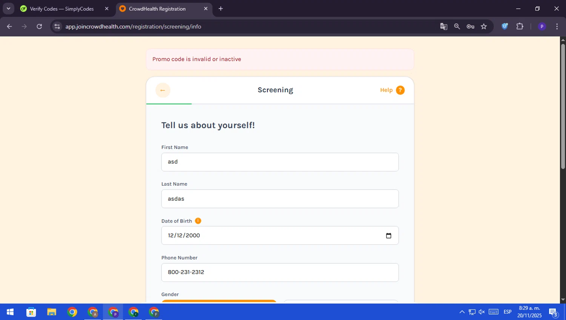566x320 pixels.
Task: Show hidden system tray icons
Action: [x=462, y=312]
